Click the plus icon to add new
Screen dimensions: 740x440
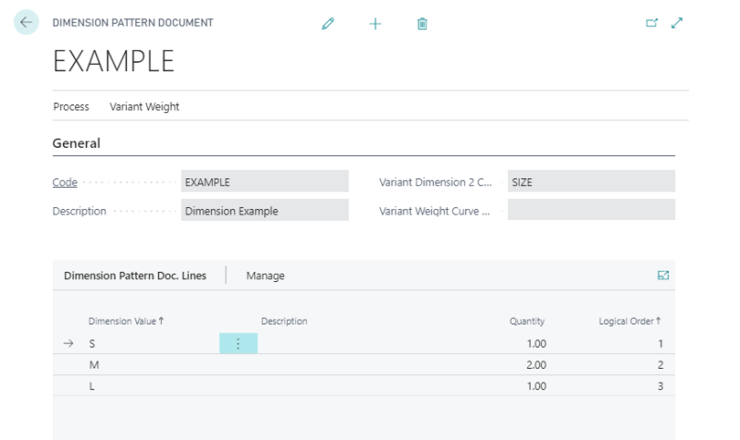point(375,23)
